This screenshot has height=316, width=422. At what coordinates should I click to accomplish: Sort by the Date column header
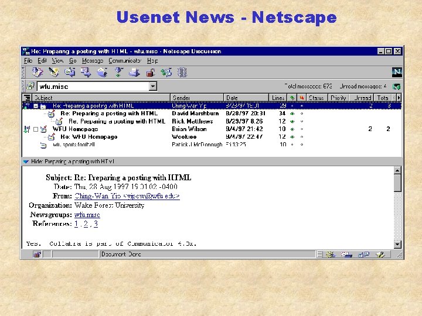[x=246, y=98]
